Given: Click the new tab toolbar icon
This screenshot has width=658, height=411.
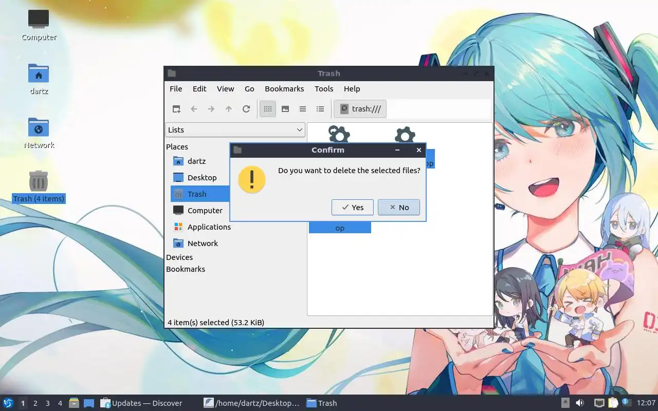Looking at the screenshot, I should [x=176, y=109].
